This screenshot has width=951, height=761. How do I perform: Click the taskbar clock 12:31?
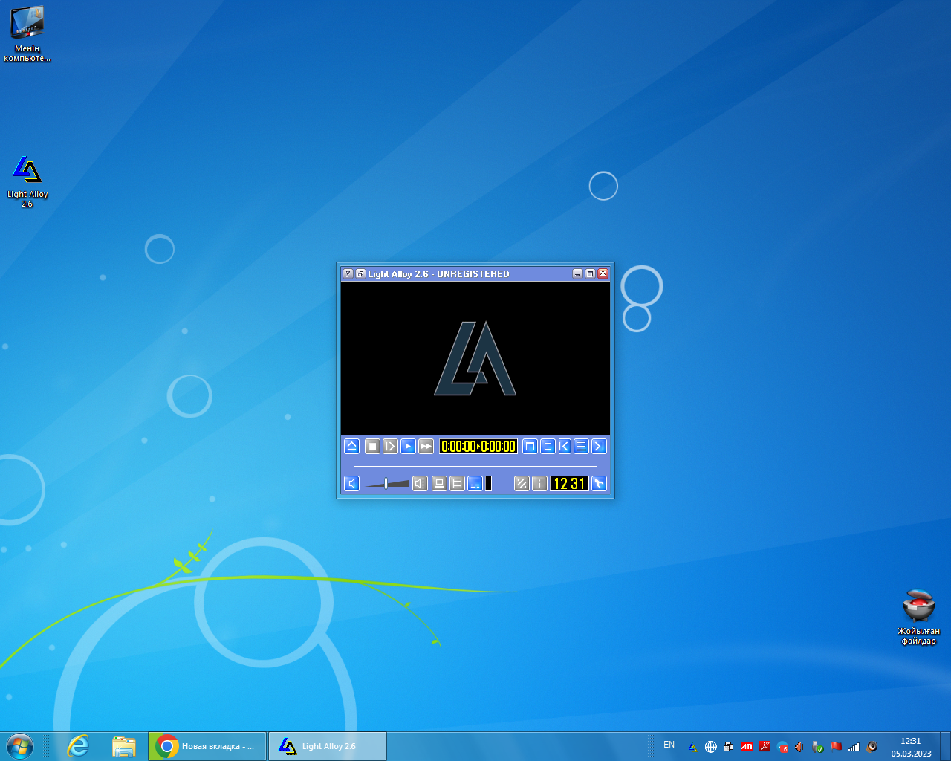pyautogui.click(x=911, y=747)
